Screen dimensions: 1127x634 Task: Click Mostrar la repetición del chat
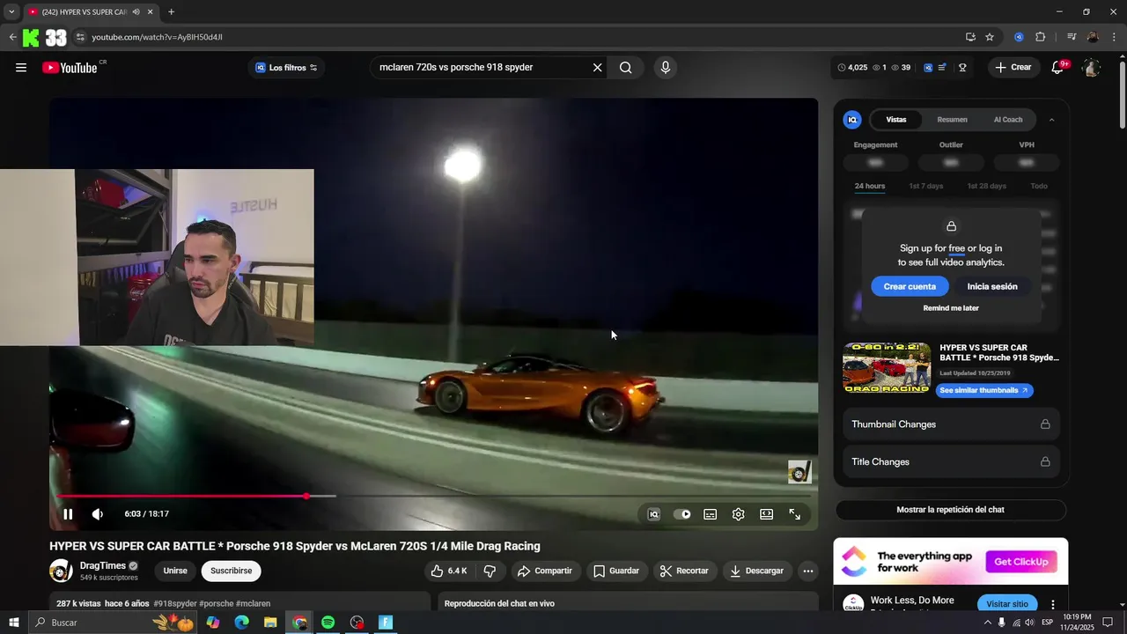[x=951, y=510]
